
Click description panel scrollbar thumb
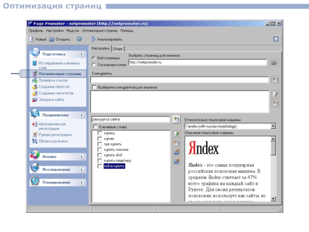coord(273,148)
